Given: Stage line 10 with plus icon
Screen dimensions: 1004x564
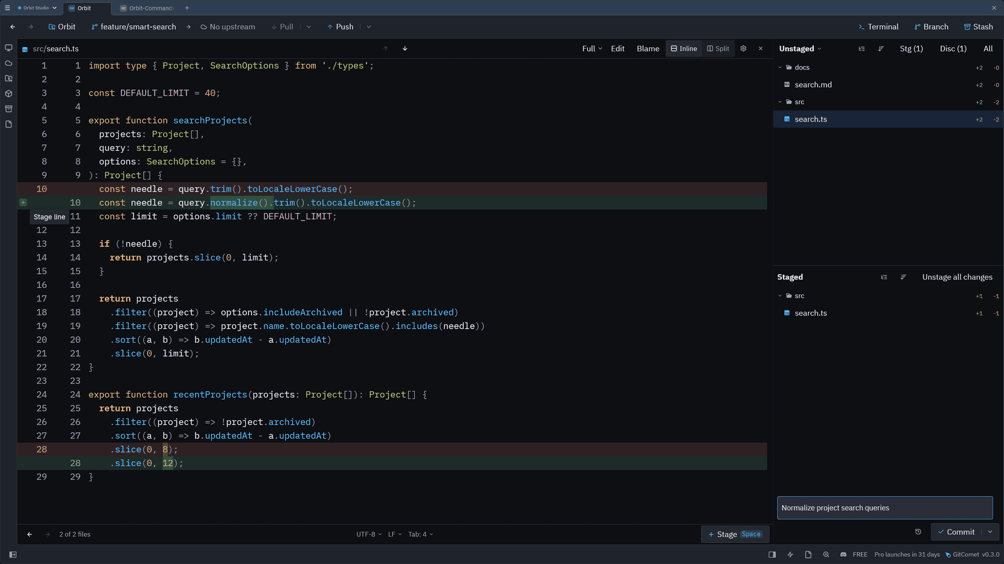Looking at the screenshot, I should click(23, 203).
